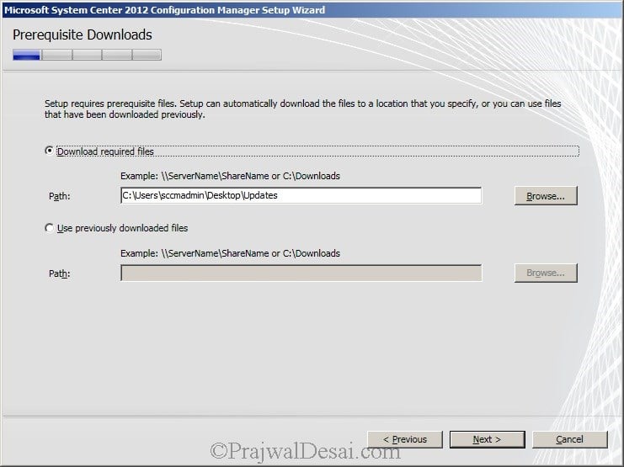Open Browse for the download required files path

(546, 196)
